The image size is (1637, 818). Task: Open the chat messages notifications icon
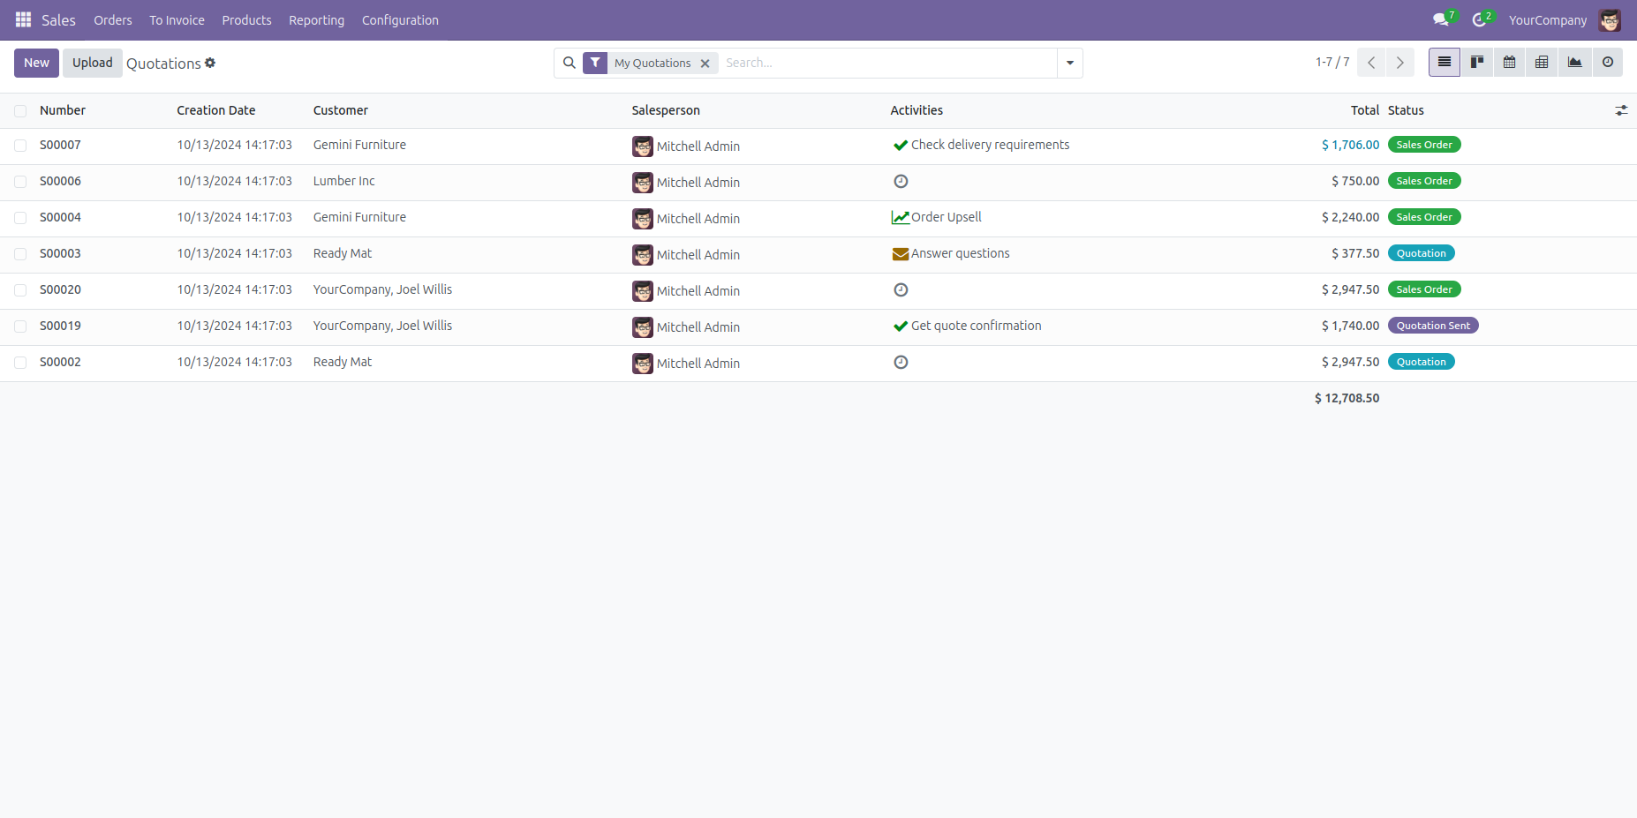pyautogui.click(x=1441, y=19)
